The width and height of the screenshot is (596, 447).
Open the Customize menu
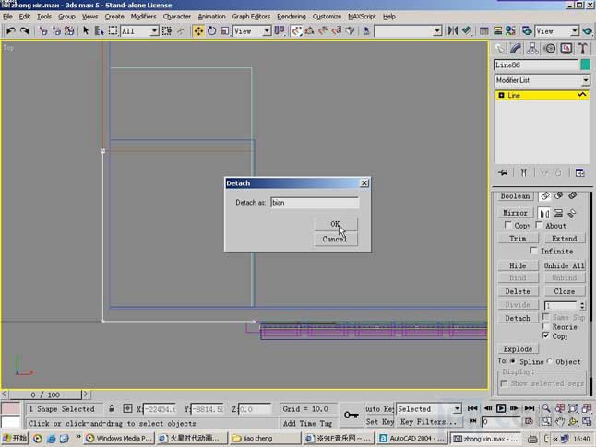[x=327, y=17]
